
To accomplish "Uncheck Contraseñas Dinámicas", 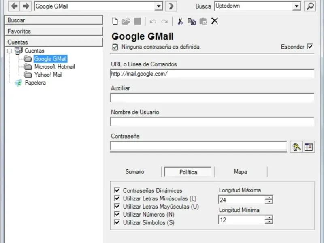I will (x=117, y=190).
